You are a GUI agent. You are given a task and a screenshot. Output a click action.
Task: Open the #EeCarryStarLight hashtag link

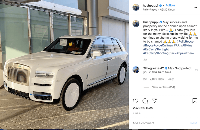tap(156, 49)
